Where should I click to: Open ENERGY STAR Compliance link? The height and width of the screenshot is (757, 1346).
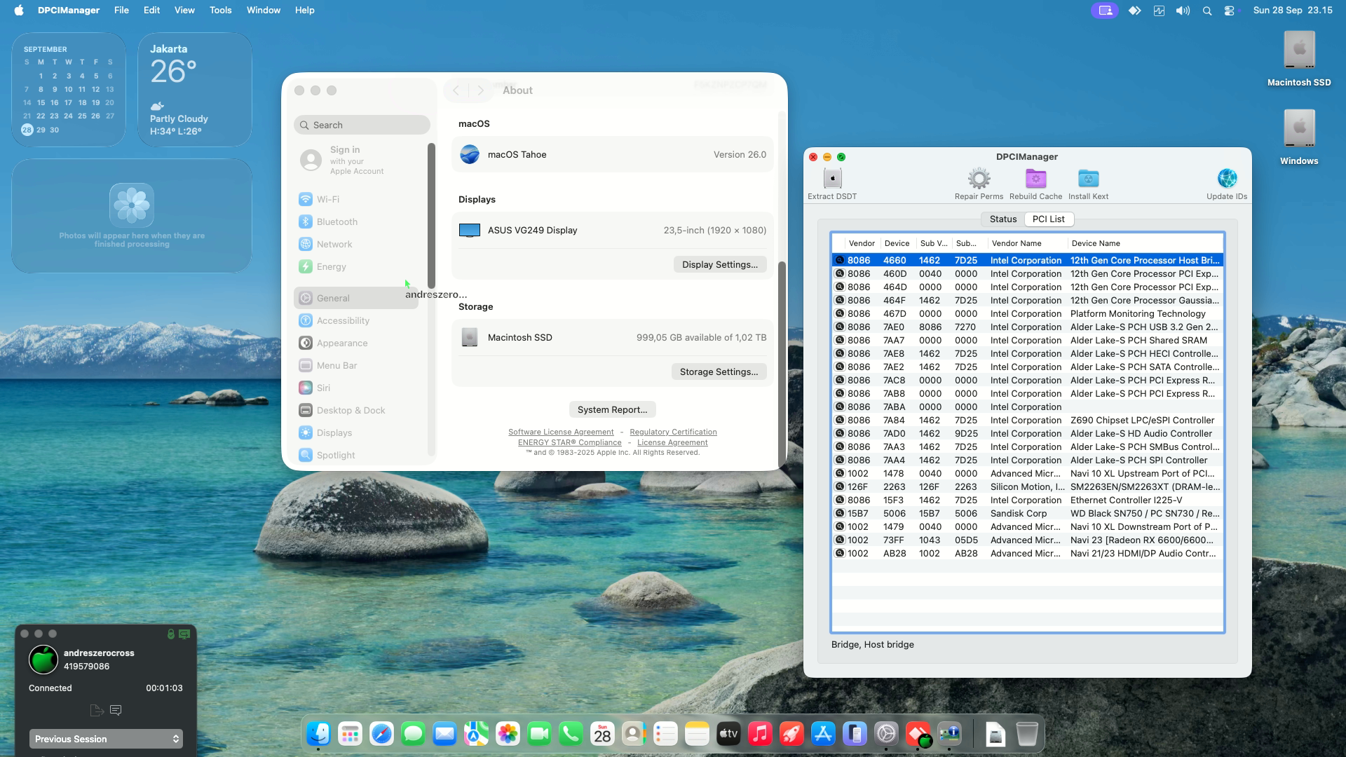569,443
